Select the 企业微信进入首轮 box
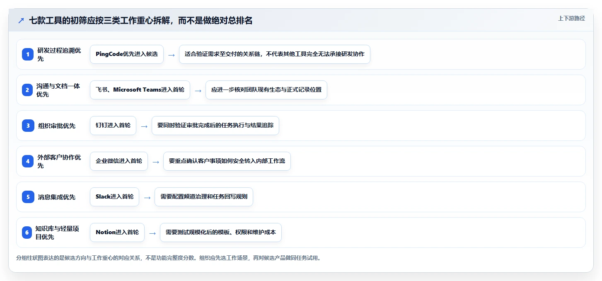This screenshot has height=281, width=602. pos(119,161)
